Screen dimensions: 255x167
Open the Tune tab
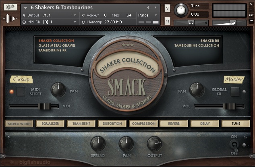236,124
